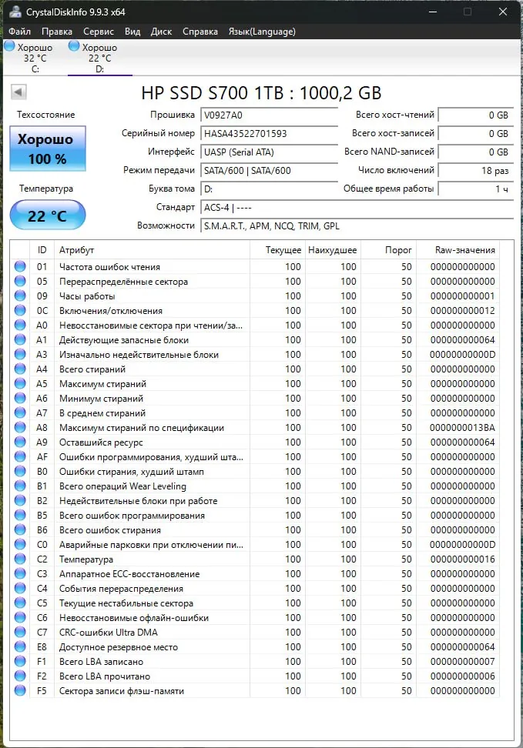Select the Изначально недействительные блоки row text
Screen dimensions: 523x748
(139, 355)
